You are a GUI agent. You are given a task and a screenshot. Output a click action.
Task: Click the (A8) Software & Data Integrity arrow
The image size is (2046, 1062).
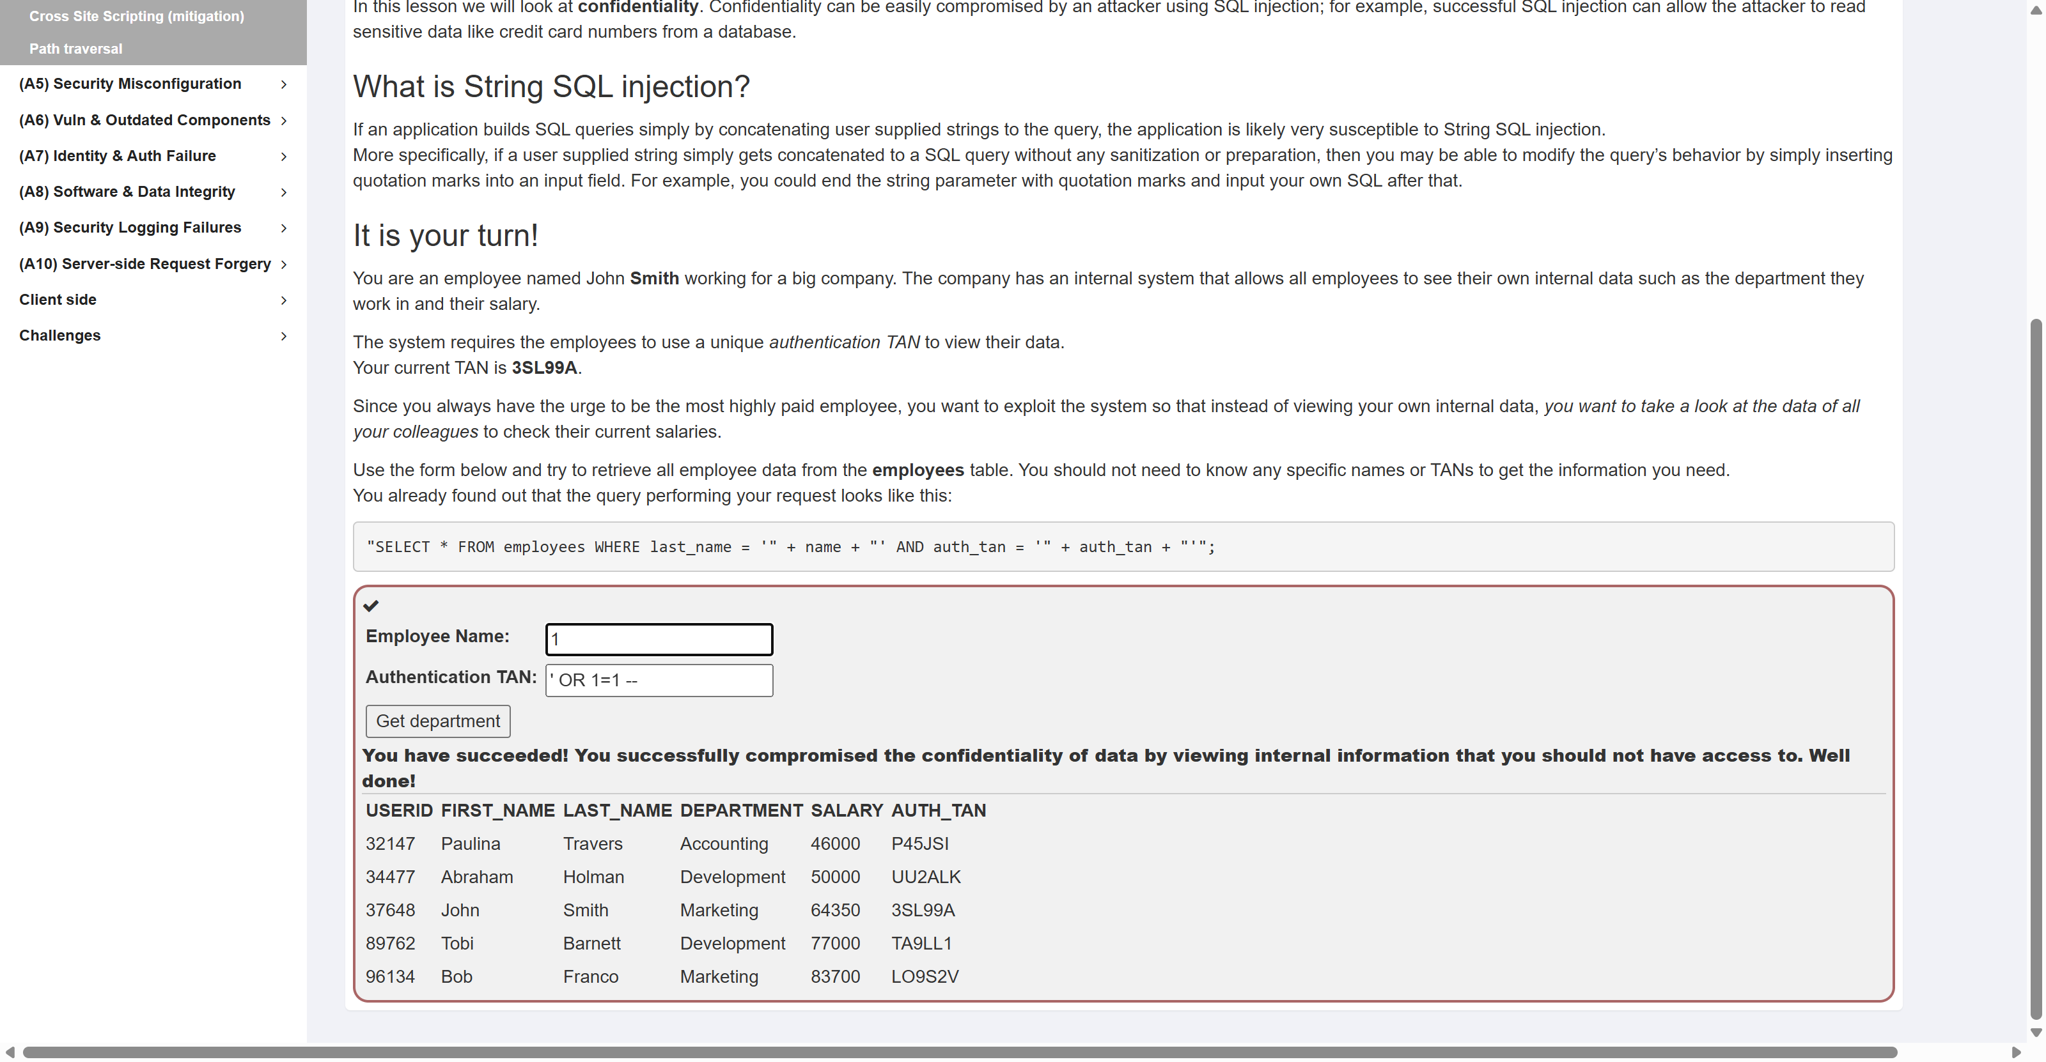coord(283,192)
